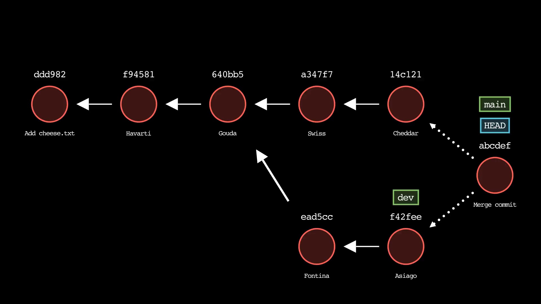
Task: Click the Gouda commit node (640bb5)
Action: 227,104
